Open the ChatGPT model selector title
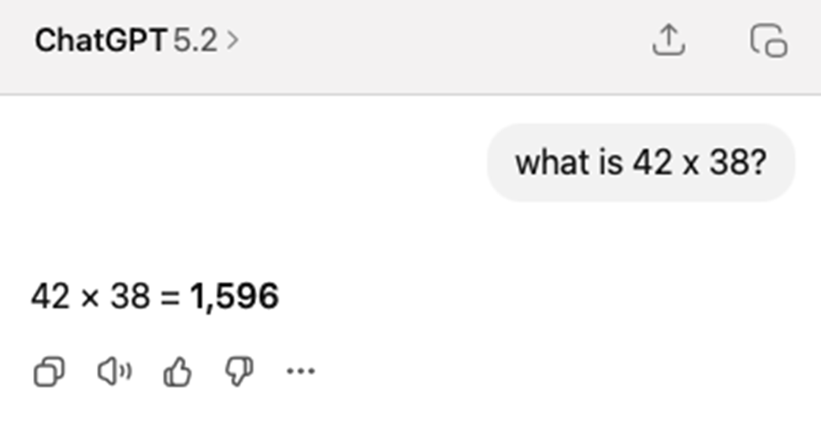Screen dimensions: 821x423 click(x=101, y=40)
